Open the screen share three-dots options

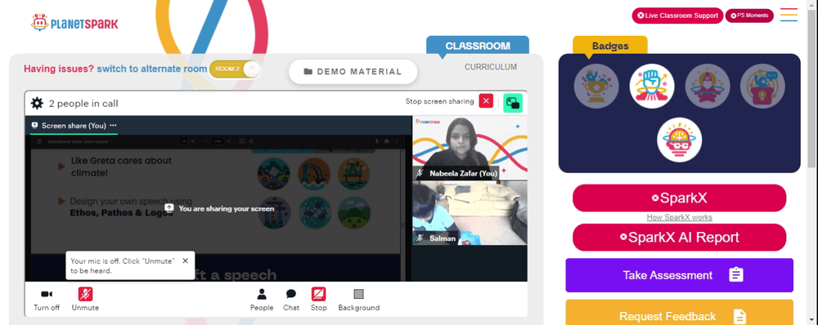pos(113,126)
